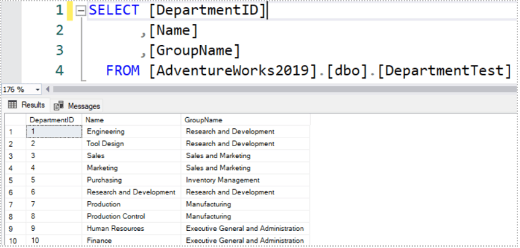The image size is (520, 248).
Task: Select row header number 5
Action: coord(15,181)
